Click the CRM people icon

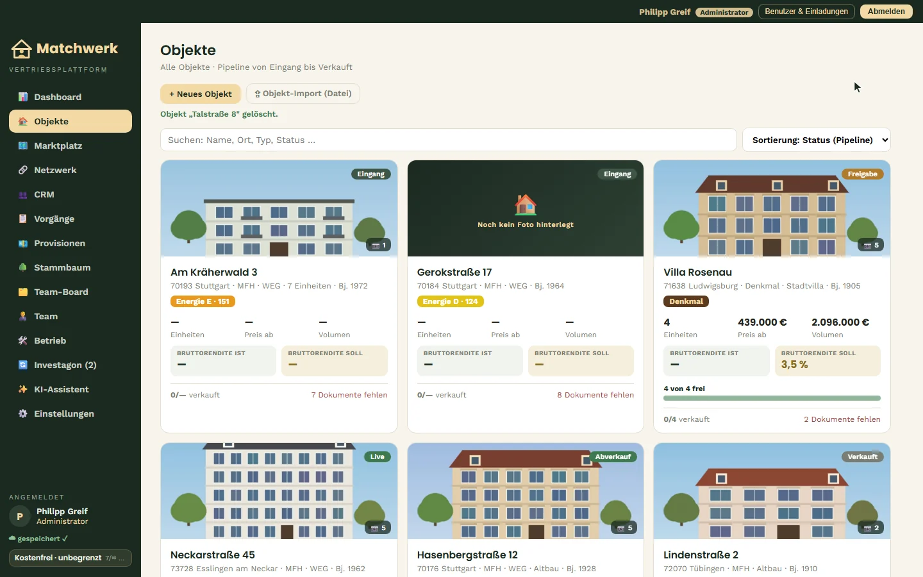(23, 194)
